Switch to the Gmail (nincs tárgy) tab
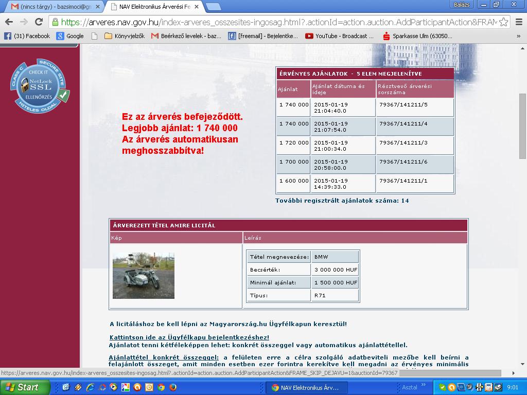 [50, 6]
